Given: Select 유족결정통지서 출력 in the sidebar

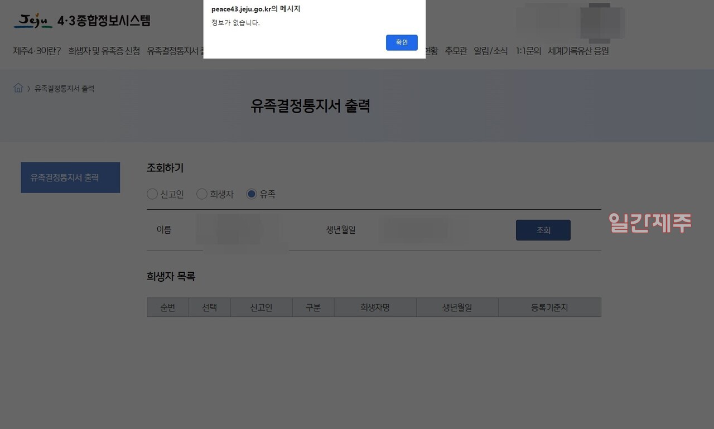Looking at the screenshot, I should [70, 177].
